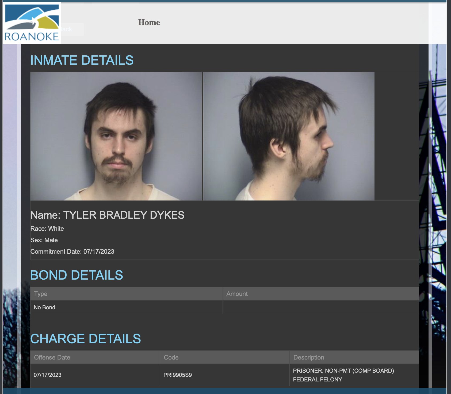Select the front-facing mugshot photo
The image size is (451, 394).
(x=116, y=136)
